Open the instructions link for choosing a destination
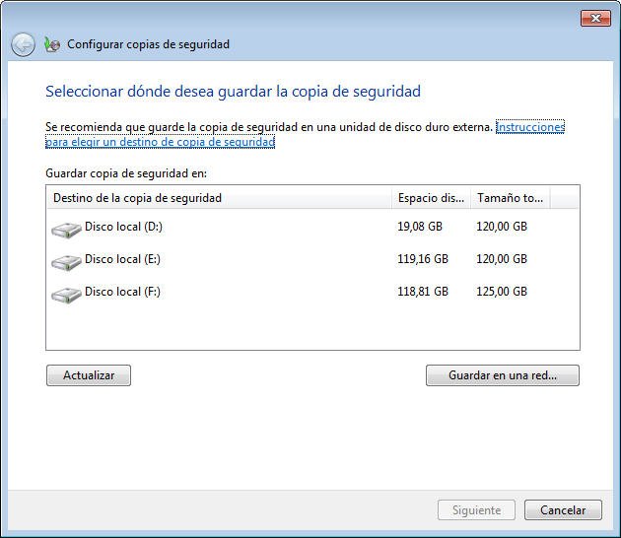 tap(529, 127)
